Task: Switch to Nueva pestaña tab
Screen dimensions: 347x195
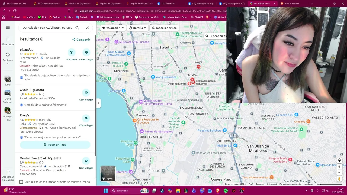Action: point(292,4)
